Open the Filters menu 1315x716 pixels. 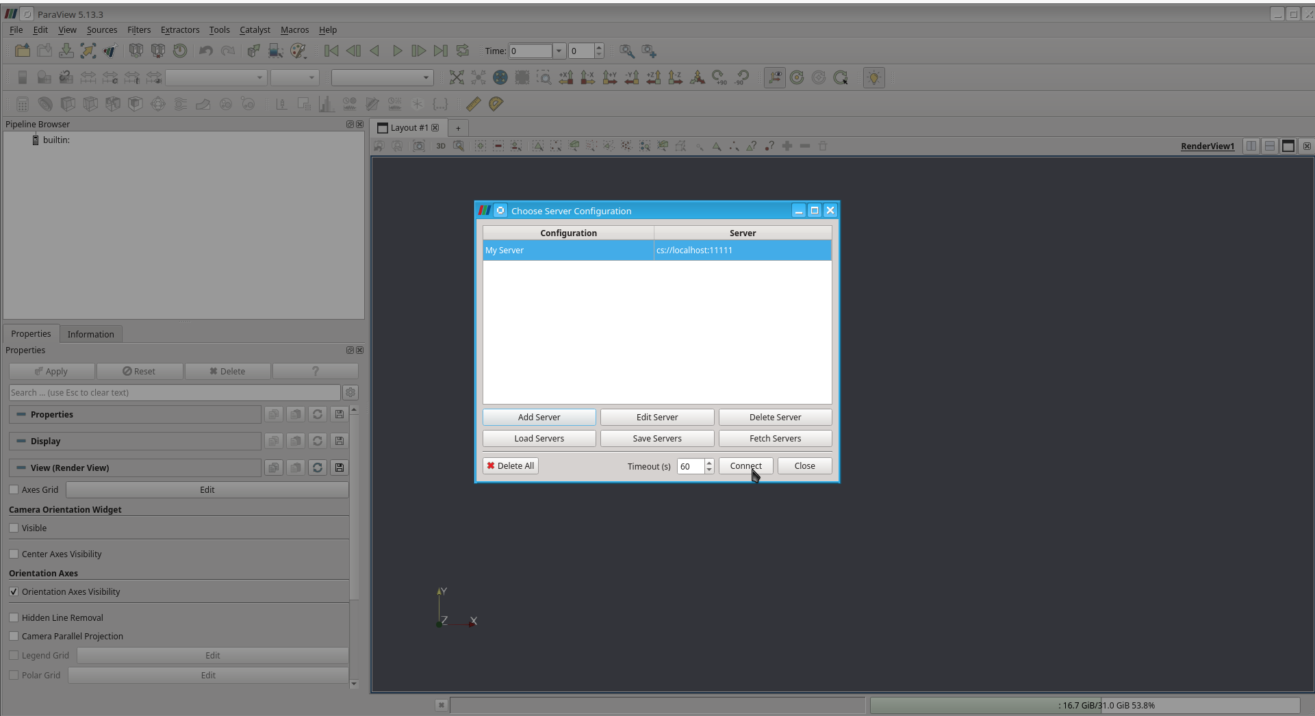click(139, 29)
